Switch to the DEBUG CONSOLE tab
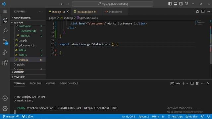Screen dimensions: 212x119 click(69, 84)
